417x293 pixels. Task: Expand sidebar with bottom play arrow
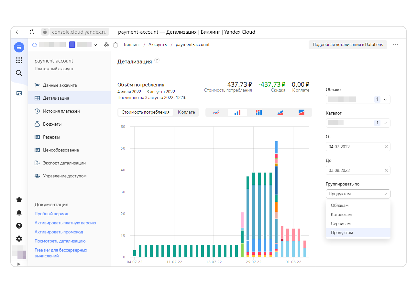[19, 264]
